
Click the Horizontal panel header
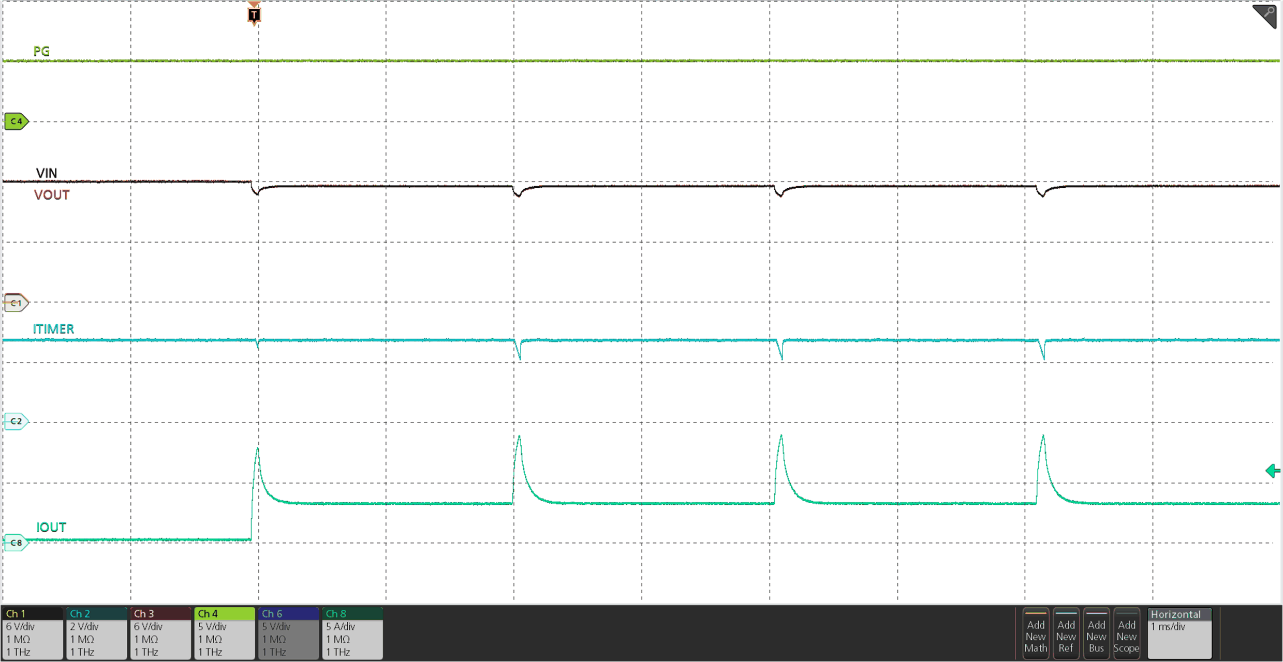point(1180,614)
